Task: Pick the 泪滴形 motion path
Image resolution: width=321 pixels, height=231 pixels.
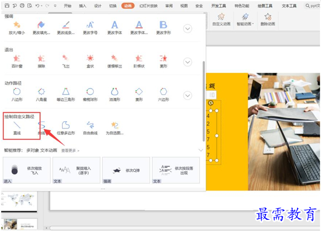Action: pos(115,94)
